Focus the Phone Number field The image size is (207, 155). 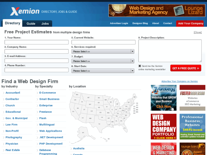click(36, 70)
